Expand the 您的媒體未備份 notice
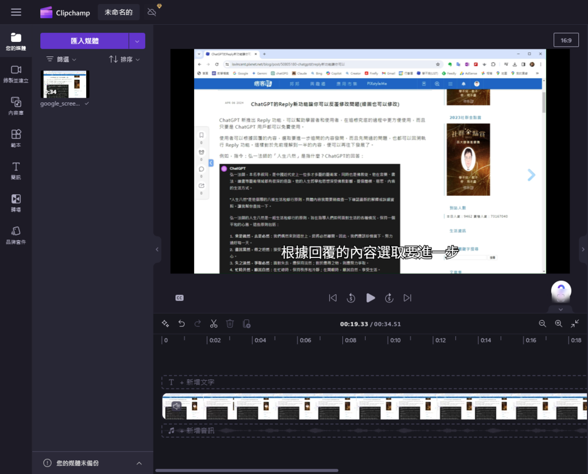Image resolution: width=588 pixels, height=474 pixels. click(x=139, y=463)
